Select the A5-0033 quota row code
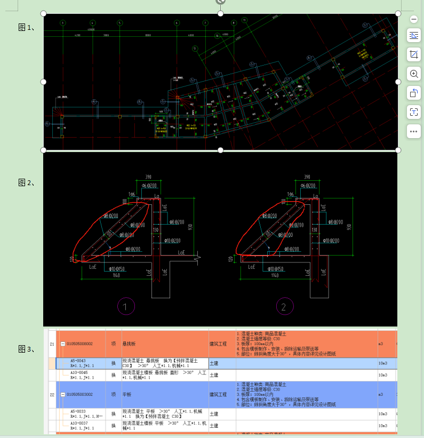The image size is (424, 438). click(78, 411)
